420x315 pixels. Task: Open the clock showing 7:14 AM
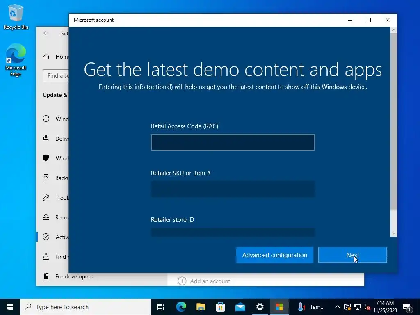385,307
